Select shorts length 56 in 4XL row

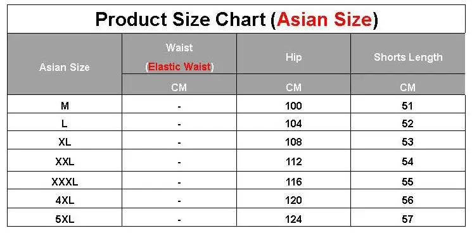[x=407, y=200]
